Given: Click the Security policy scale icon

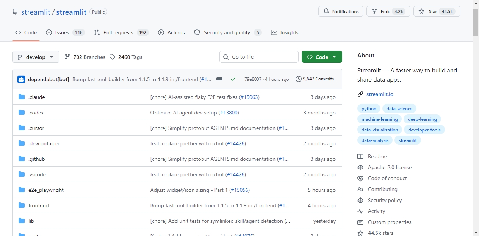Looking at the screenshot, I should pyautogui.click(x=360, y=200).
